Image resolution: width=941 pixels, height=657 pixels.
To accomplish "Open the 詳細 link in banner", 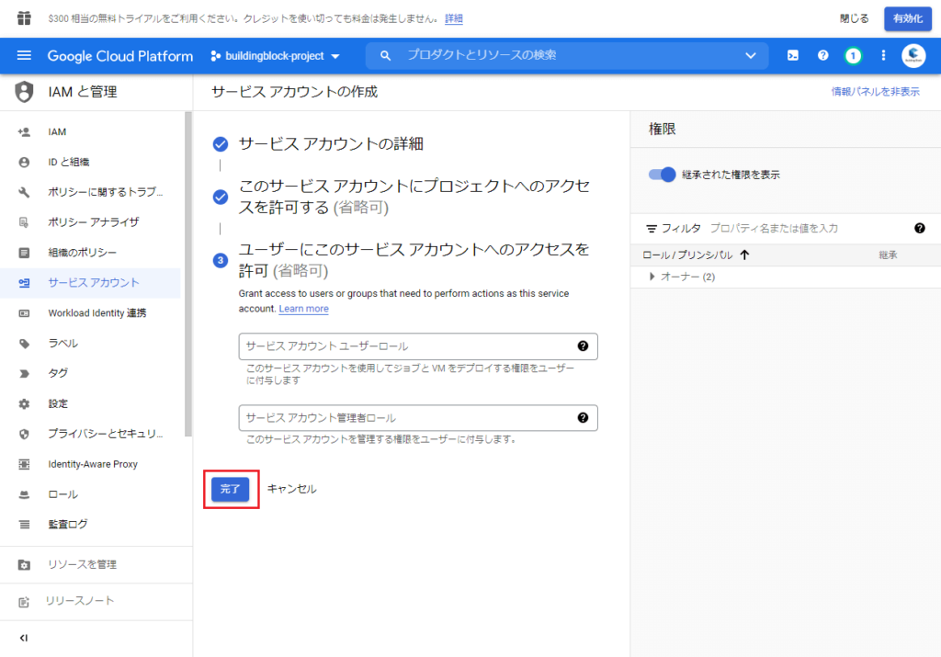I will pos(454,18).
